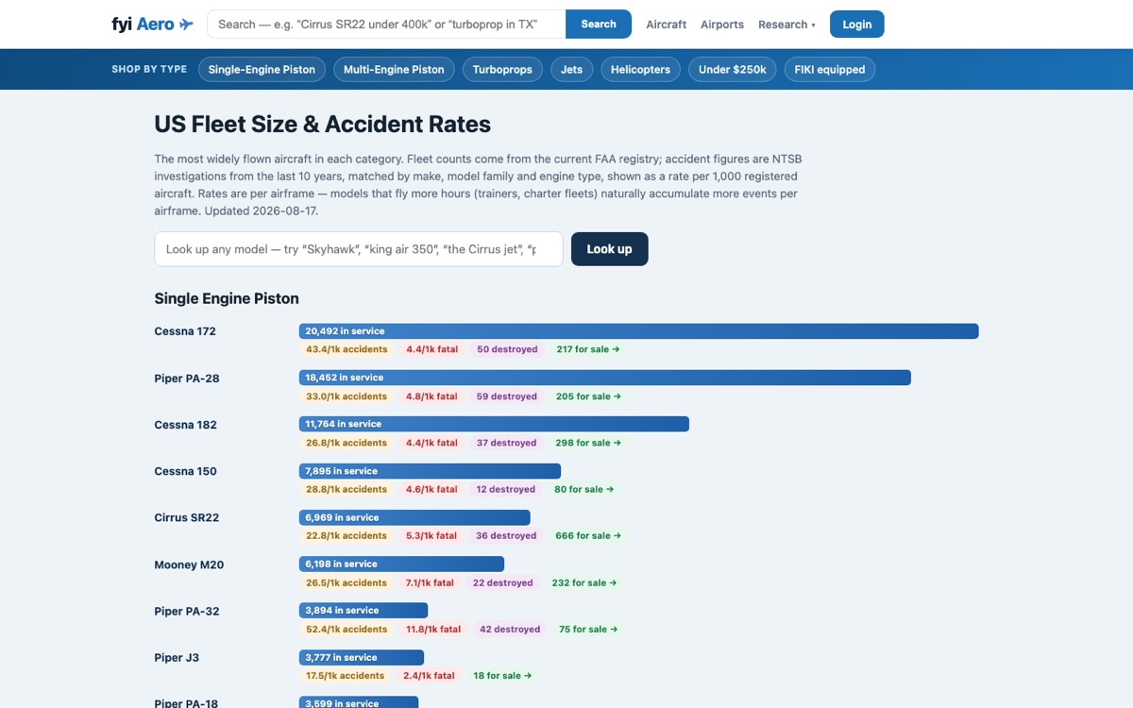Click the Cirrus SR22 fleet bar
Image resolution: width=1133 pixels, height=708 pixels.
click(x=414, y=517)
